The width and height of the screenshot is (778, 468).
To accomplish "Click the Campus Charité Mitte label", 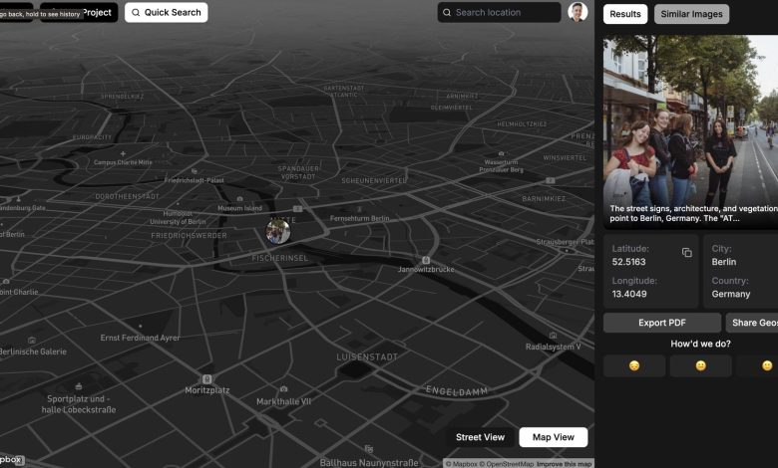I will pyautogui.click(x=123, y=162).
